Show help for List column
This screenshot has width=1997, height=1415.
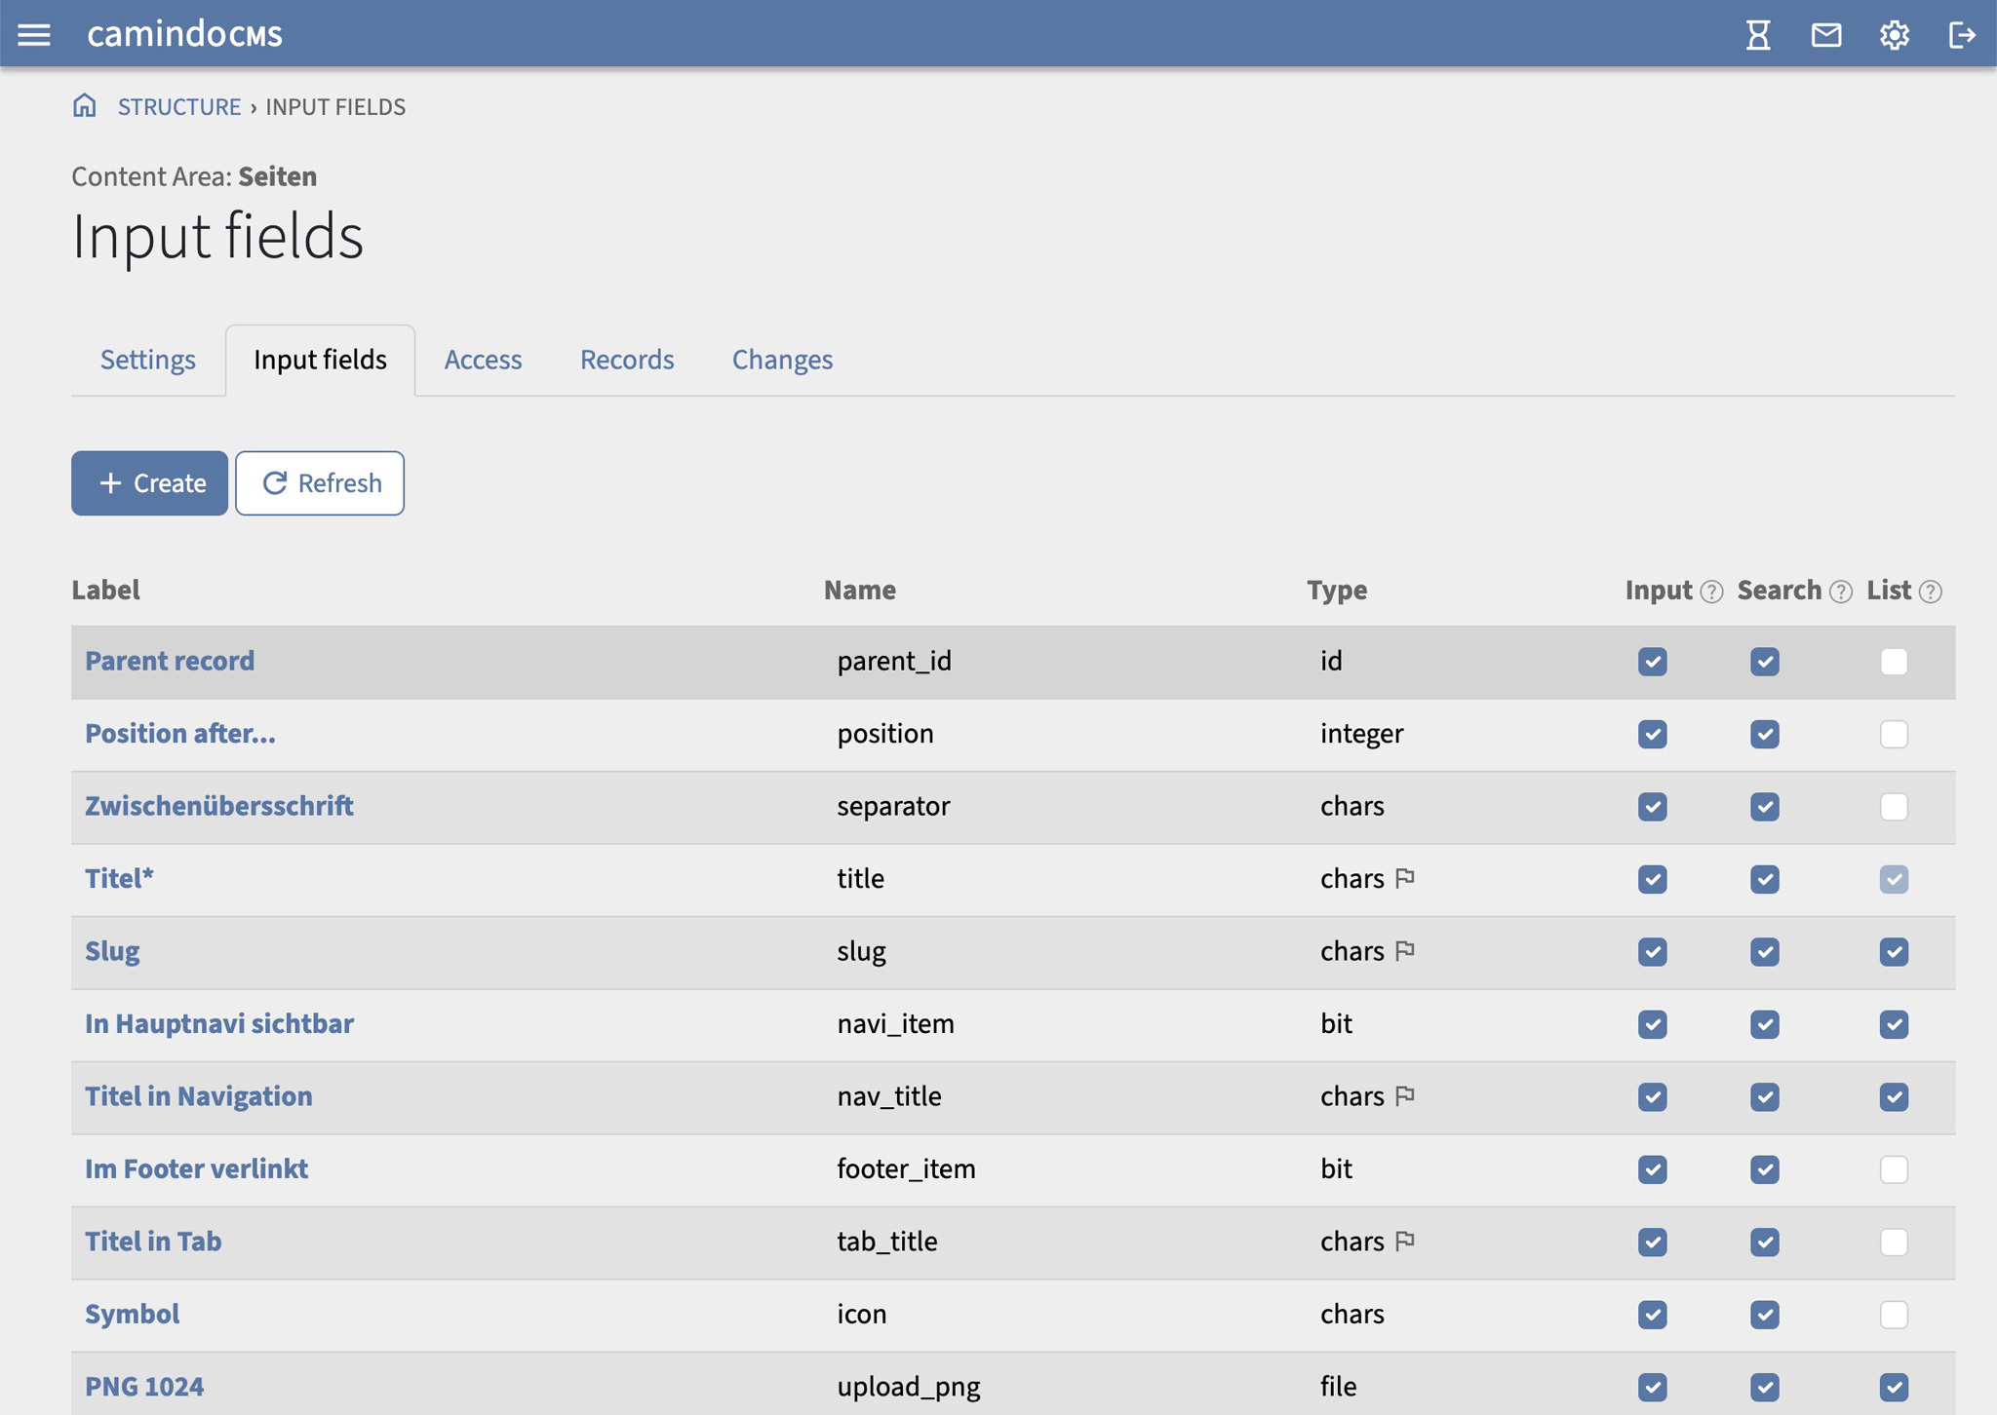pos(1930,592)
